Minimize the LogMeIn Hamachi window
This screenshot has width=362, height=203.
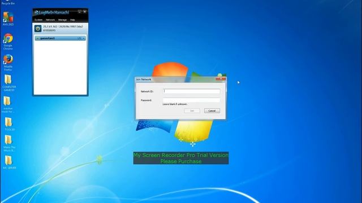[x=79, y=11]
